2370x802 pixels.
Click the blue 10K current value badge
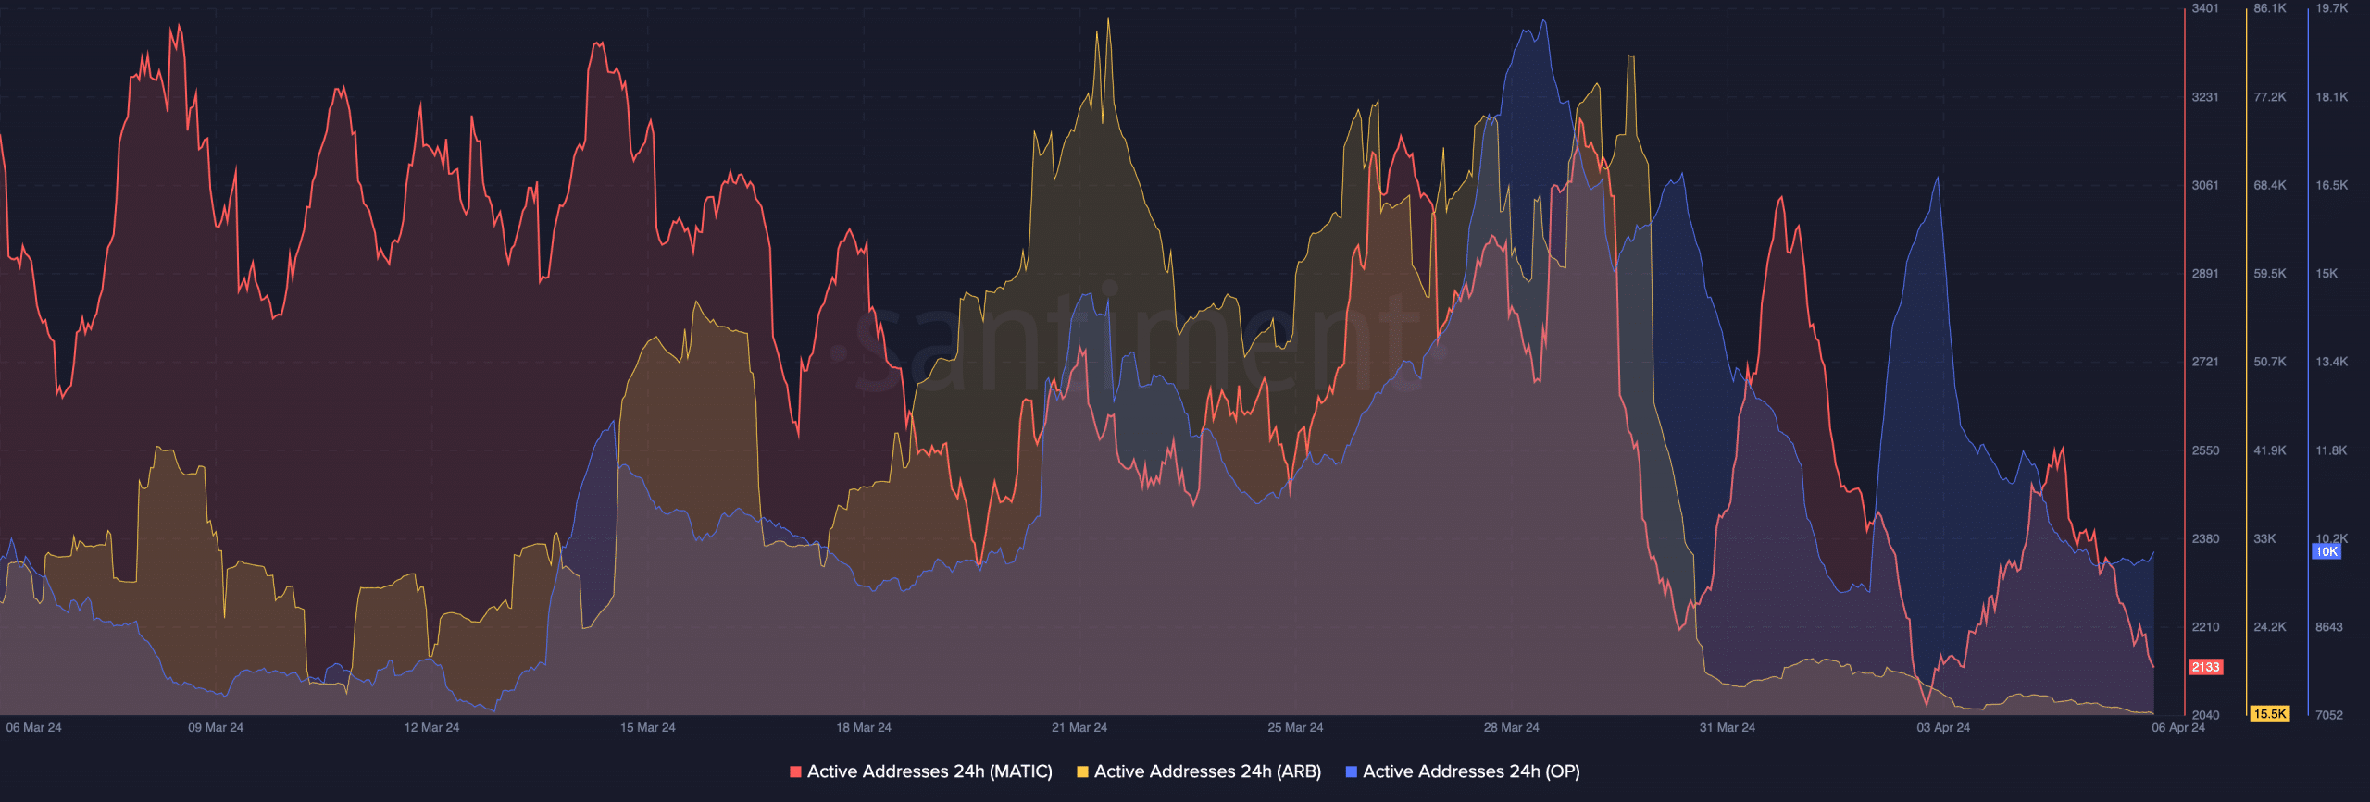pos(2326,551)
